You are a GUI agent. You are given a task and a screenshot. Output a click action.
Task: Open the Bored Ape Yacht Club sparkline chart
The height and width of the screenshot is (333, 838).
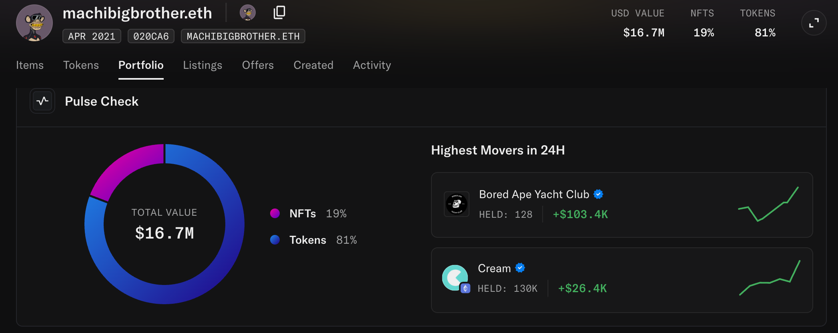click(x=768, y=204)
